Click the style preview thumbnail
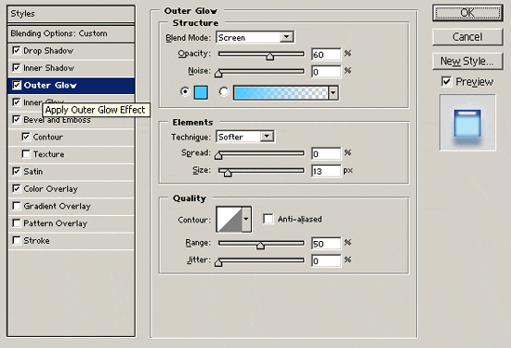The image size is (511, 348). click(467, 123)
